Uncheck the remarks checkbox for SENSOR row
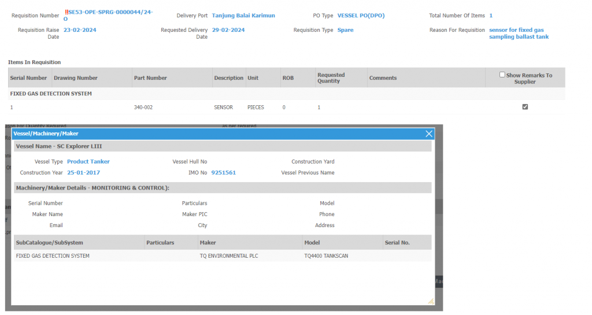This screenshot has width=592, height=315. point(525,107)
